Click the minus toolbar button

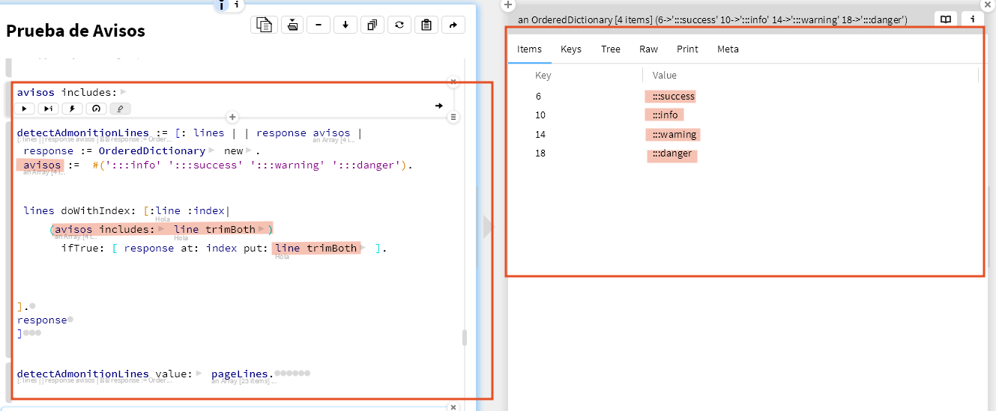click(x=319, y=25)
